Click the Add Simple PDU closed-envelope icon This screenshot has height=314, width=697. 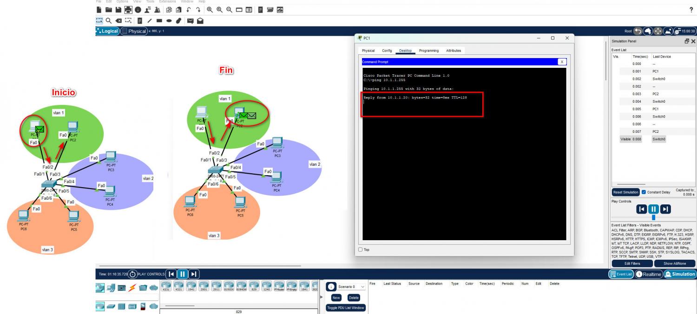pyautogui.click(x=191, y=20)
